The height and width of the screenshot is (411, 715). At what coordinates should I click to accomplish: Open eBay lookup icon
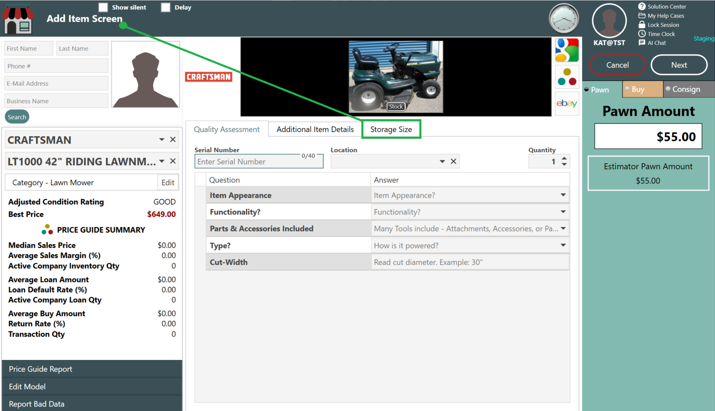567,103
